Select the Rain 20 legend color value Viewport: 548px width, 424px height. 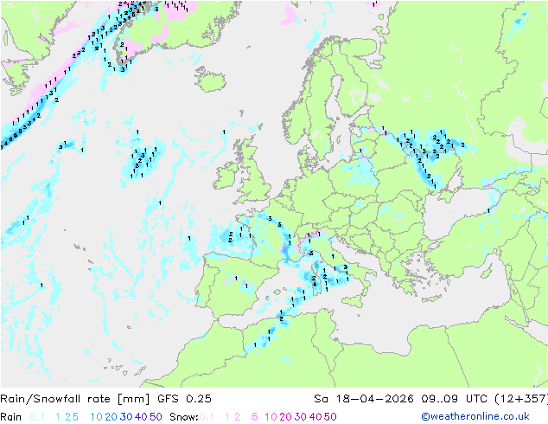tap(112, 417)
